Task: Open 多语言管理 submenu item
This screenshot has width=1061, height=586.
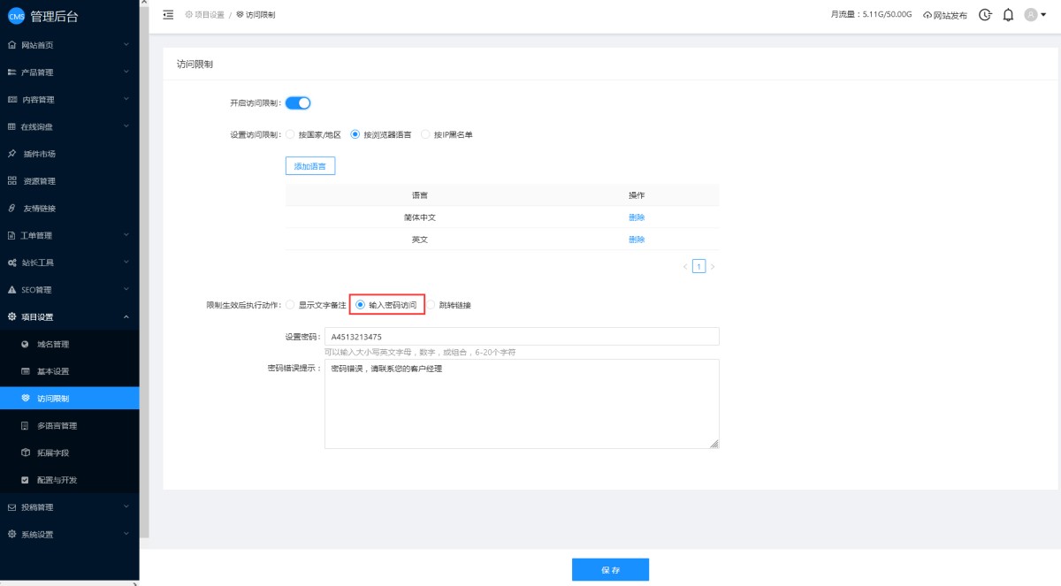Action: (57, 426)
